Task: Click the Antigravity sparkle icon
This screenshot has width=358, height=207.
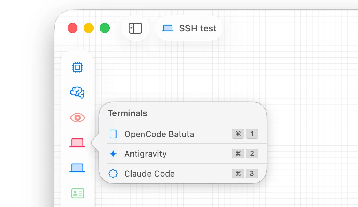Action: 113,154
